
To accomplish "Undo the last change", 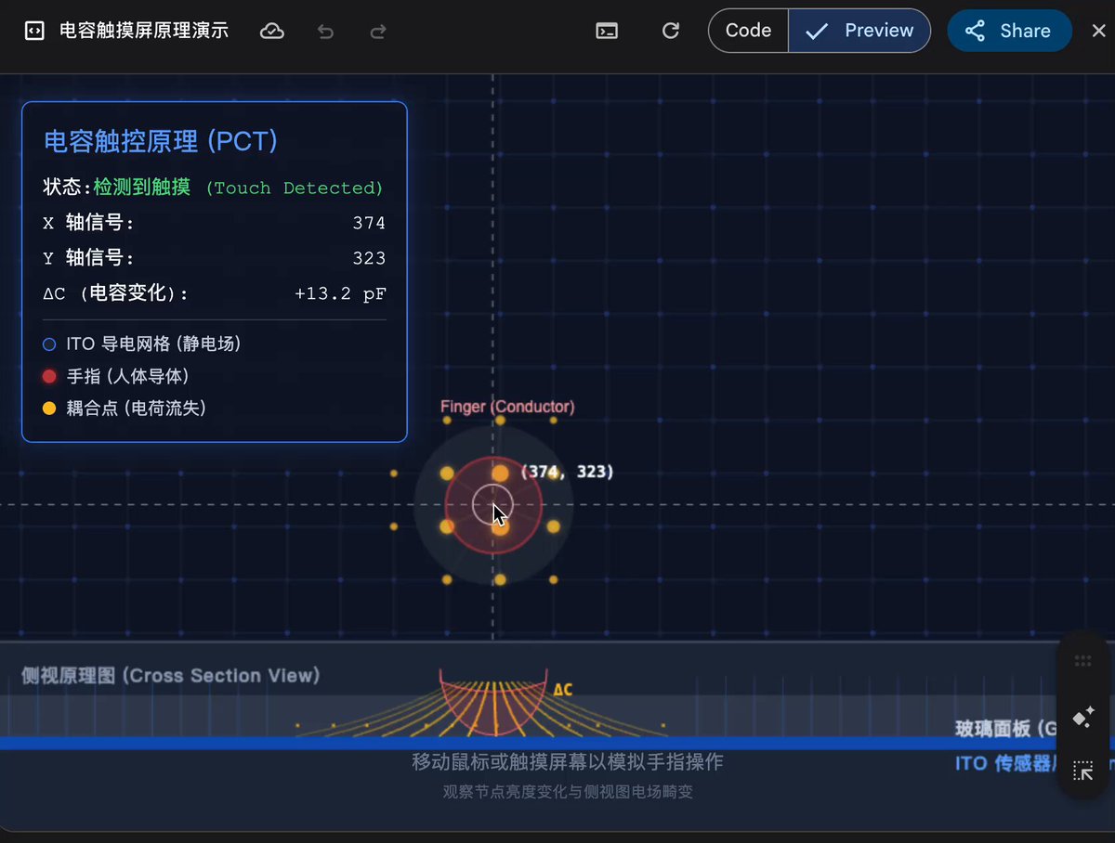I will point(325,31).
